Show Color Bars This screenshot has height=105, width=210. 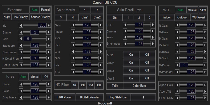click(139, 86)
